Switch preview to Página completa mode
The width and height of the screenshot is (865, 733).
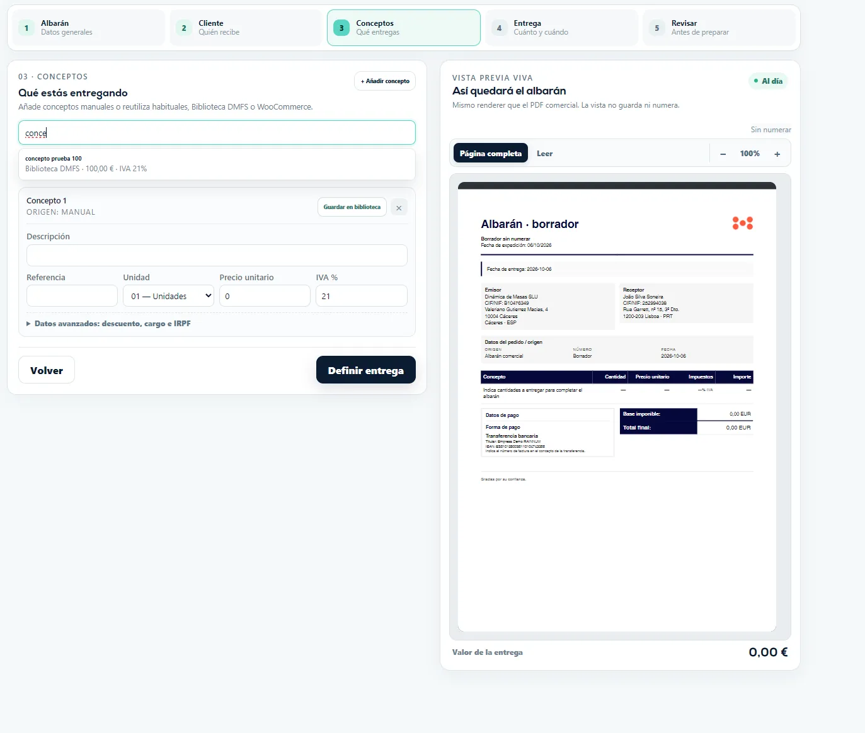(x=490, y=153)
